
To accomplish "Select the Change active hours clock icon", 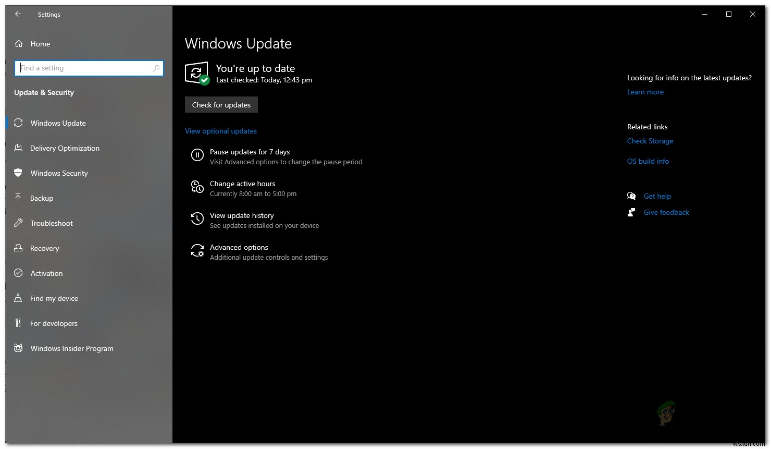I will (x=197, y=187).
